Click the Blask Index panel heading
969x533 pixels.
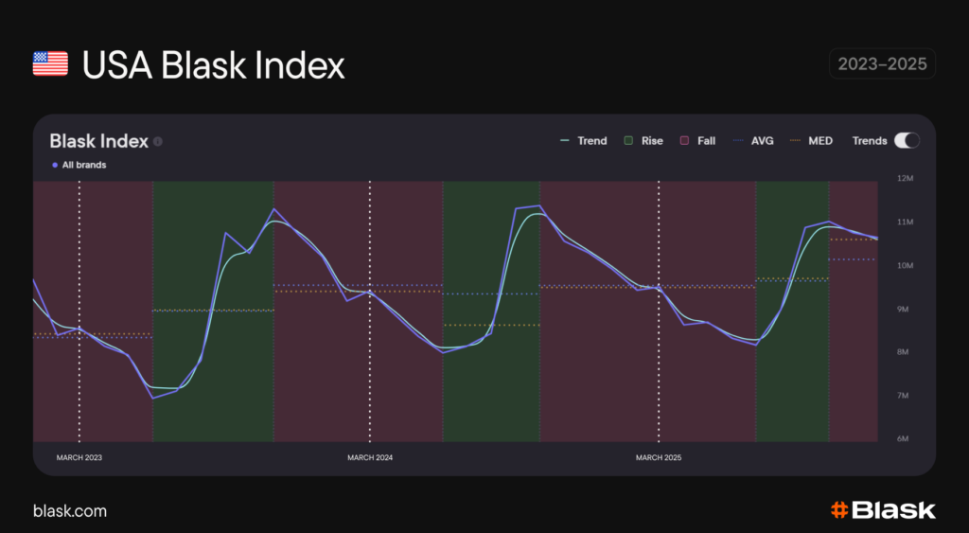(98, 141)
